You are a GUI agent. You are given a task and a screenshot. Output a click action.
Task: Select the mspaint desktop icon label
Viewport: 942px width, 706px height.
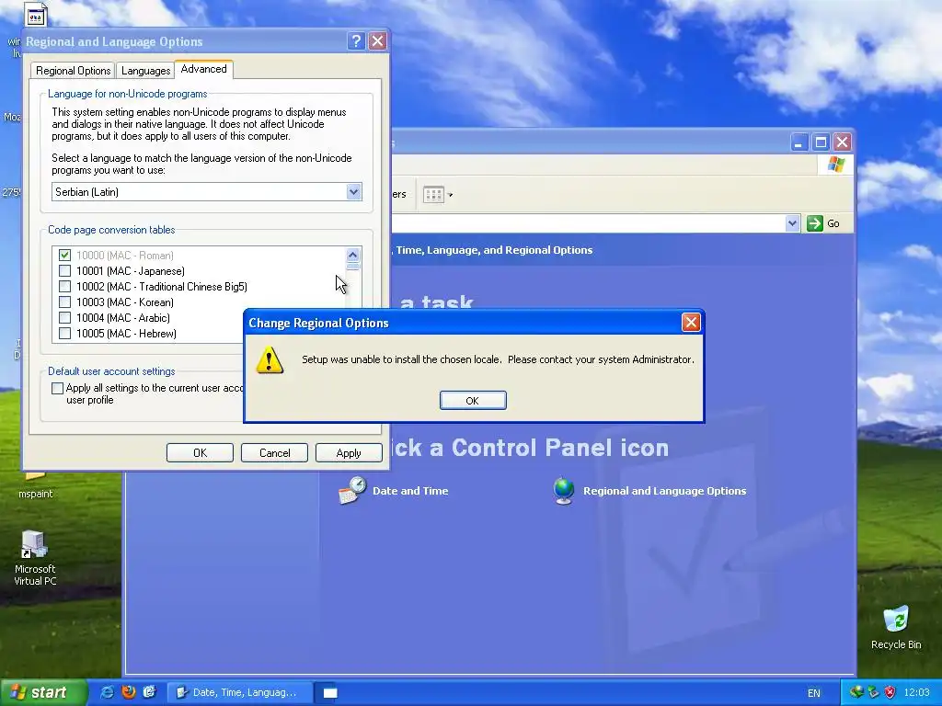(36, 494)
